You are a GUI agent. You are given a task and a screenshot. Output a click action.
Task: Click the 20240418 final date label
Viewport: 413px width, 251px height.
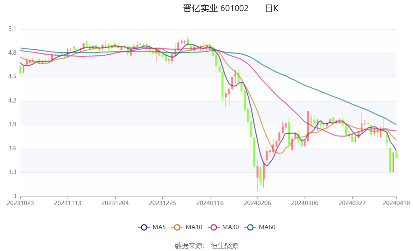pos(397,203)
